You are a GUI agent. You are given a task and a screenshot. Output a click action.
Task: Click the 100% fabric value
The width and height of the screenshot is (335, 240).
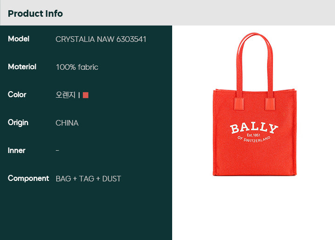(x=77, y=67)
